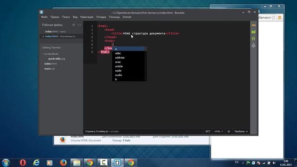Open the Навигация menu
This screenshot has width=297, height=167.
87,17
